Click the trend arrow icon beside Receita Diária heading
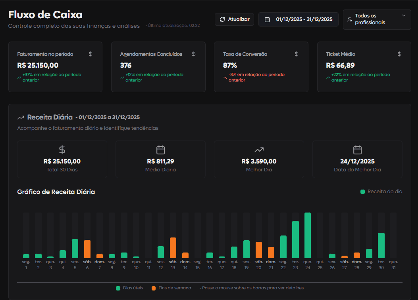The image size is (418, 300). click(x=20, y=117)
